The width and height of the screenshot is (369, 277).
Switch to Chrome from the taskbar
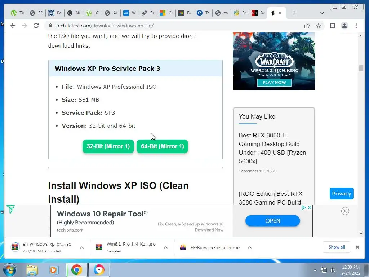coord(76,270)
